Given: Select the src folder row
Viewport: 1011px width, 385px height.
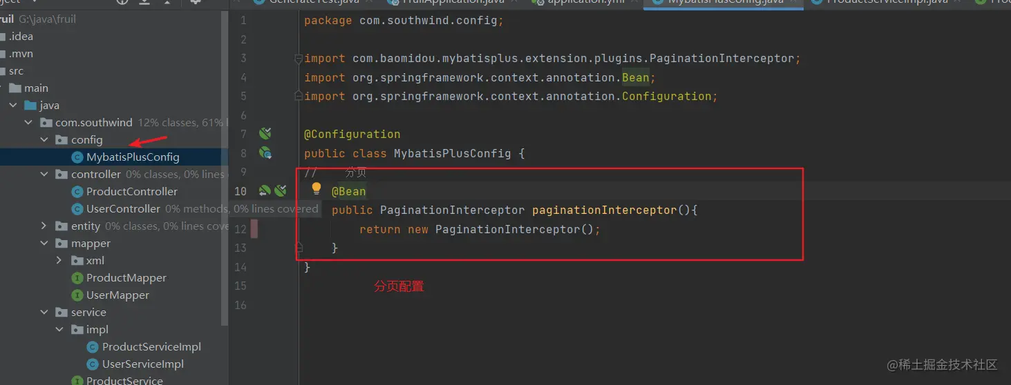Looking at the screenshot, I should [114, 71].
